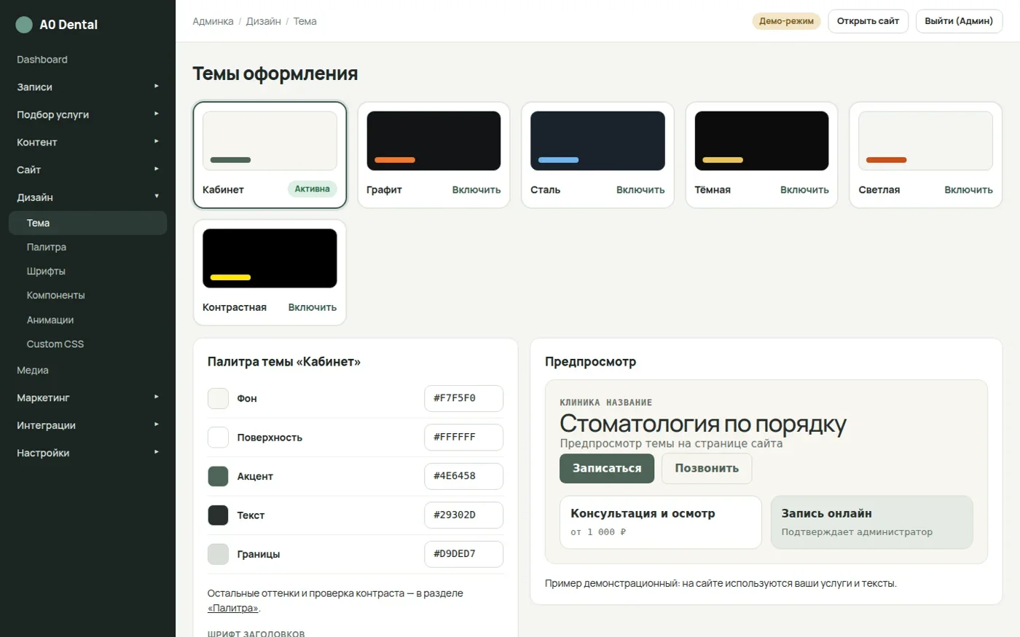1020x637 pixels.
Task: Open the Фон color swatch
Action: (218, 398)
